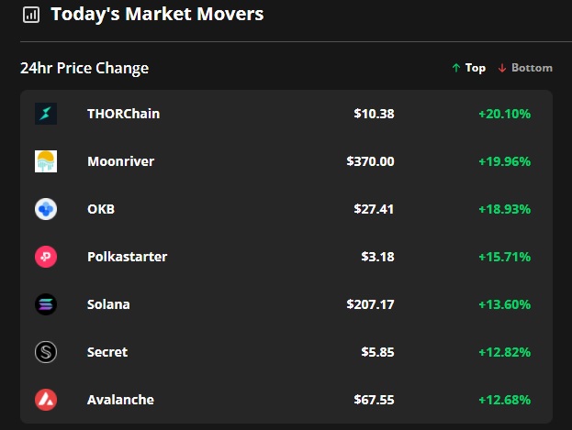This screenshot has width=572, height=430.
Task: Click THORChain +20.10% change value
Action: [x=504, y=114]
